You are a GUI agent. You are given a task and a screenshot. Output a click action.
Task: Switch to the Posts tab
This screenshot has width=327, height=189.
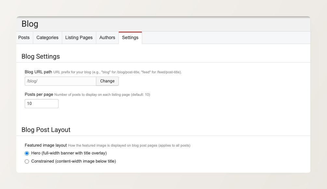[x=24, y=37]
